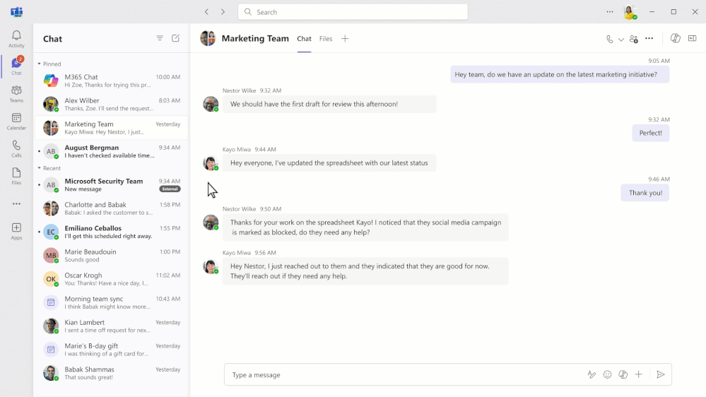
Task: Start a new chat with compose icon
Action: coord(175,38)
